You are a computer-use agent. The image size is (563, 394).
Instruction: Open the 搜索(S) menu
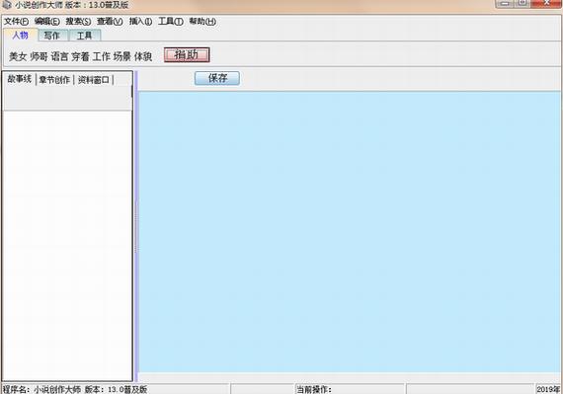coord(78,22)
